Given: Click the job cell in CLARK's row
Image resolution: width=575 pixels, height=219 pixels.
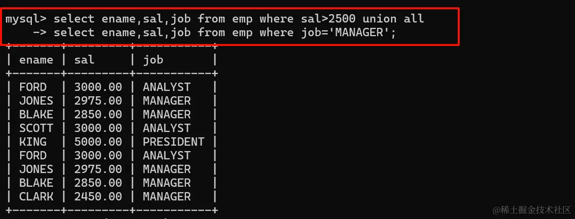Looking at the screenshot, I should (x=167, y=197).
